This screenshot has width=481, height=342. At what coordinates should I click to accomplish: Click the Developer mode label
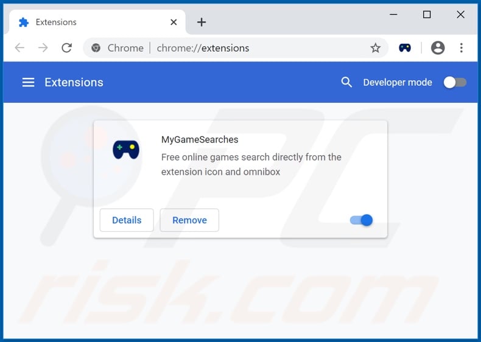tap(398, 82)
